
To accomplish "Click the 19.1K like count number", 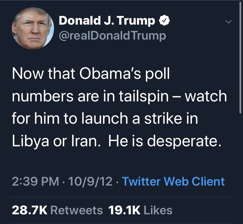I will [124, 210].
